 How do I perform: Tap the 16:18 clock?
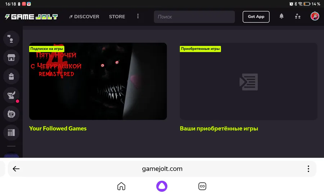click(x=10, y=4)
